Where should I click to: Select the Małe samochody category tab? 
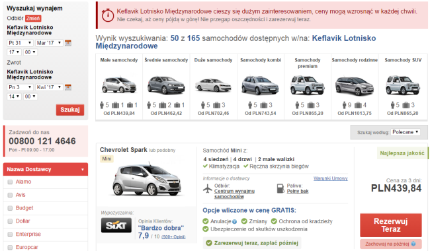[x=119, y=87]
